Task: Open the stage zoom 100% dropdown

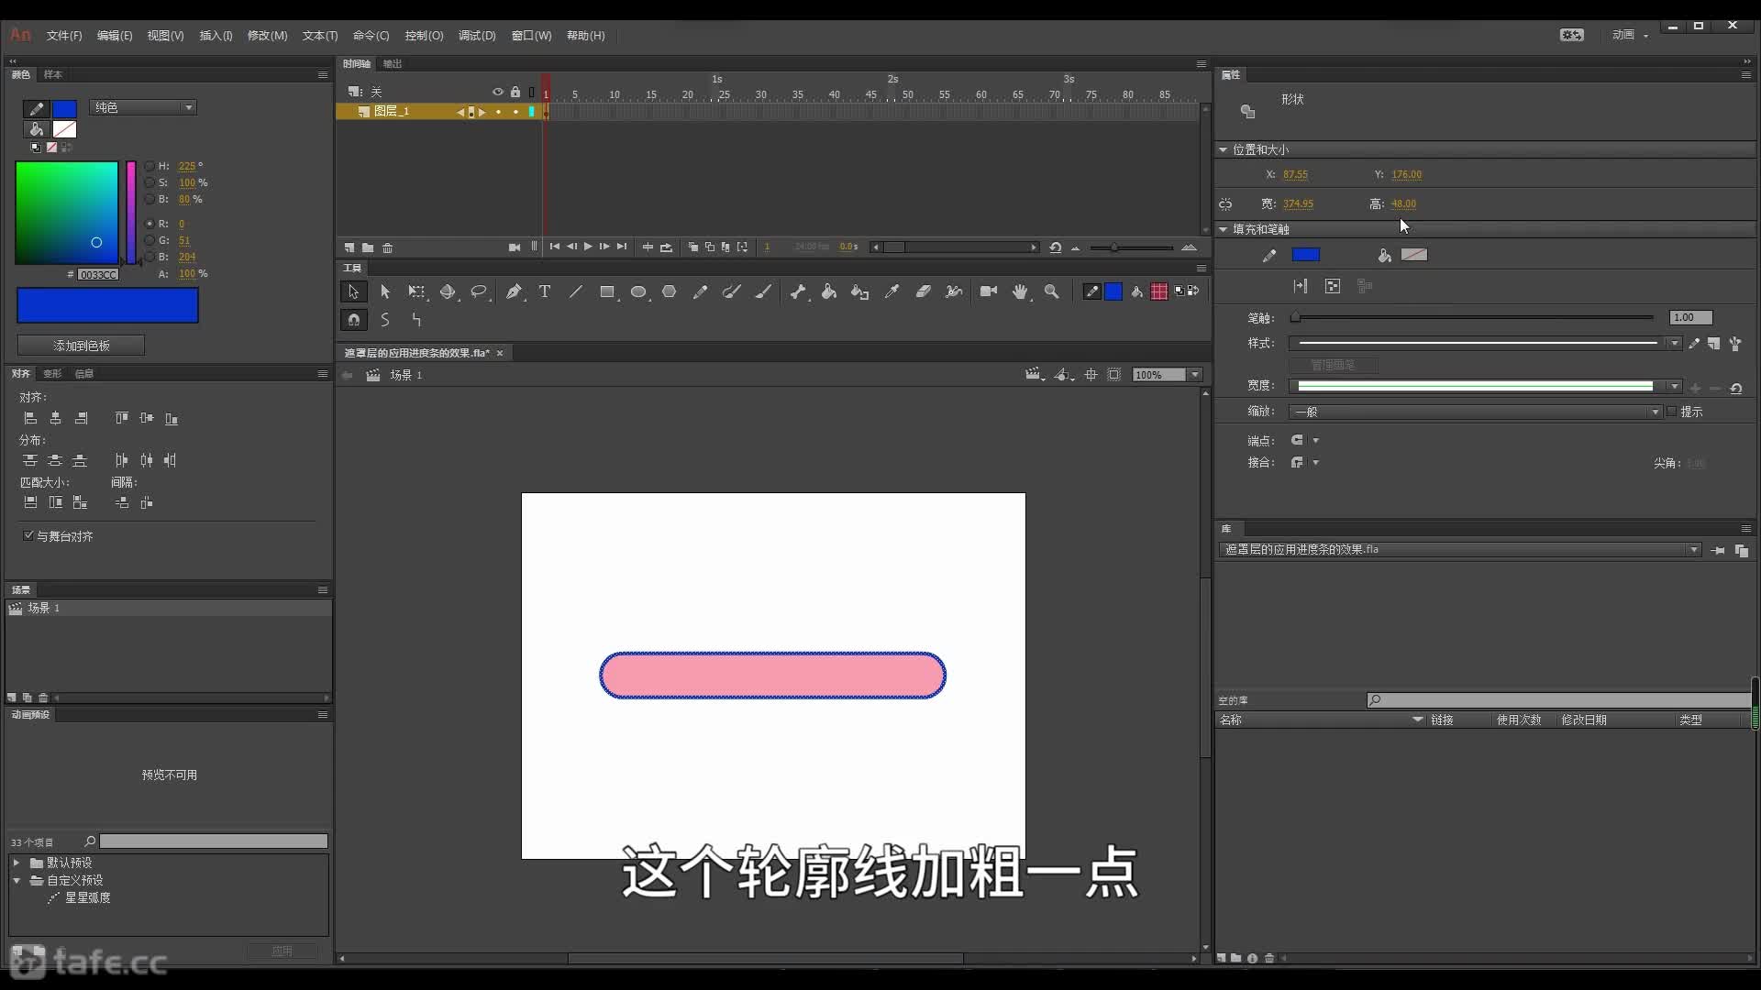Action: tap(1195, 375)
